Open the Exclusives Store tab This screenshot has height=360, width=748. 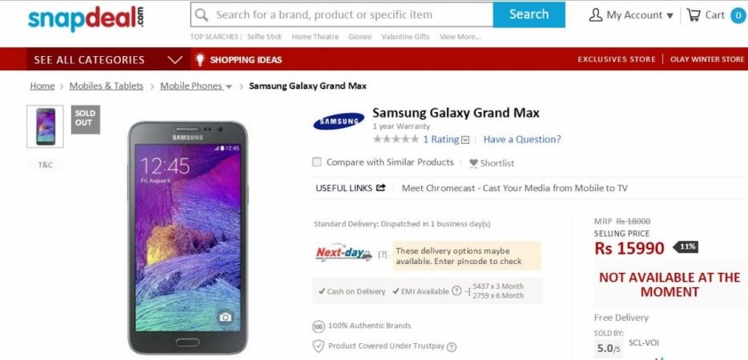[x=617, y=59]
